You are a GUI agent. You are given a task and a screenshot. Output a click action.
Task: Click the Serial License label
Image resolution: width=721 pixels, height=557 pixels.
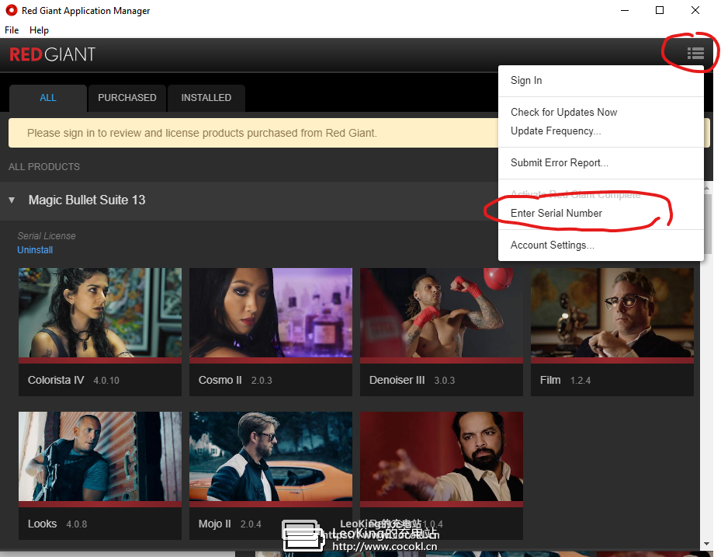pyautogui.click(x=47, y=235)
